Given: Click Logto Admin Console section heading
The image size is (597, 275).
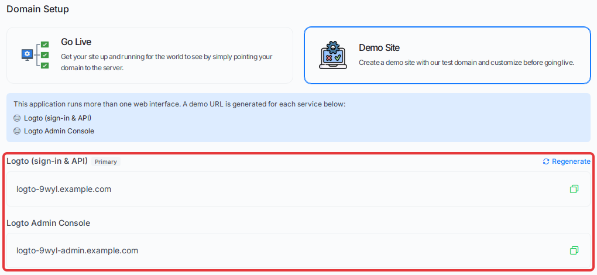Looking at the screenshot, I should coord(49,223).
